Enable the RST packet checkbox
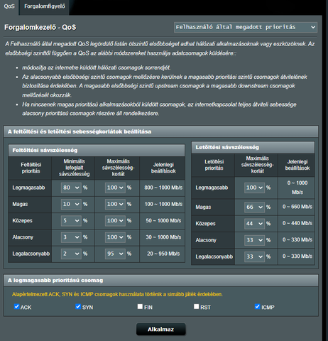The image size is (328, 341). click(196, 307)
